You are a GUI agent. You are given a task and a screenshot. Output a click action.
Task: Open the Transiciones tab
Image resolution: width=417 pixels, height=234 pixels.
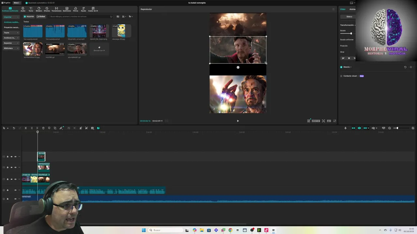tap(56, 9)
